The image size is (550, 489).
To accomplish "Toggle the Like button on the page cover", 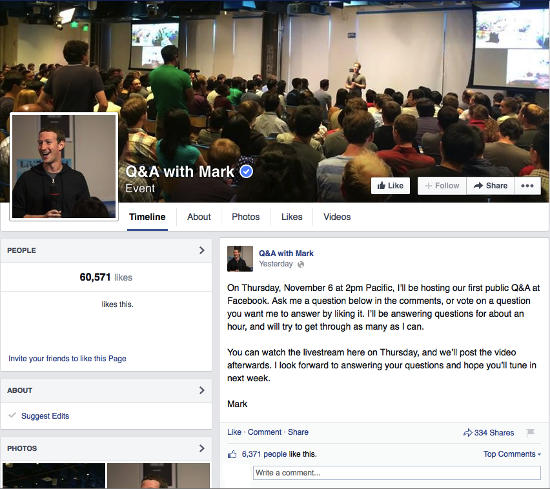I will 391,186.
